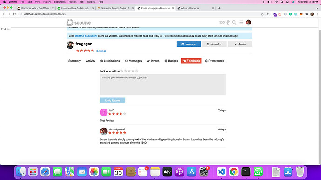Open Launchpad from the dock
This screenshot has width=321, height=180.
tap(33, 172)
